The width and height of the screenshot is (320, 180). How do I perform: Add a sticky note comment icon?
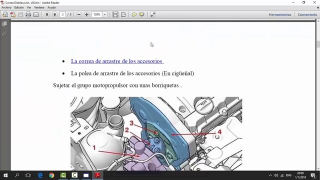tap(134, 14)
